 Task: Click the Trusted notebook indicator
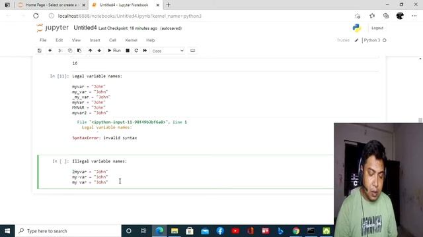[343, 40]
